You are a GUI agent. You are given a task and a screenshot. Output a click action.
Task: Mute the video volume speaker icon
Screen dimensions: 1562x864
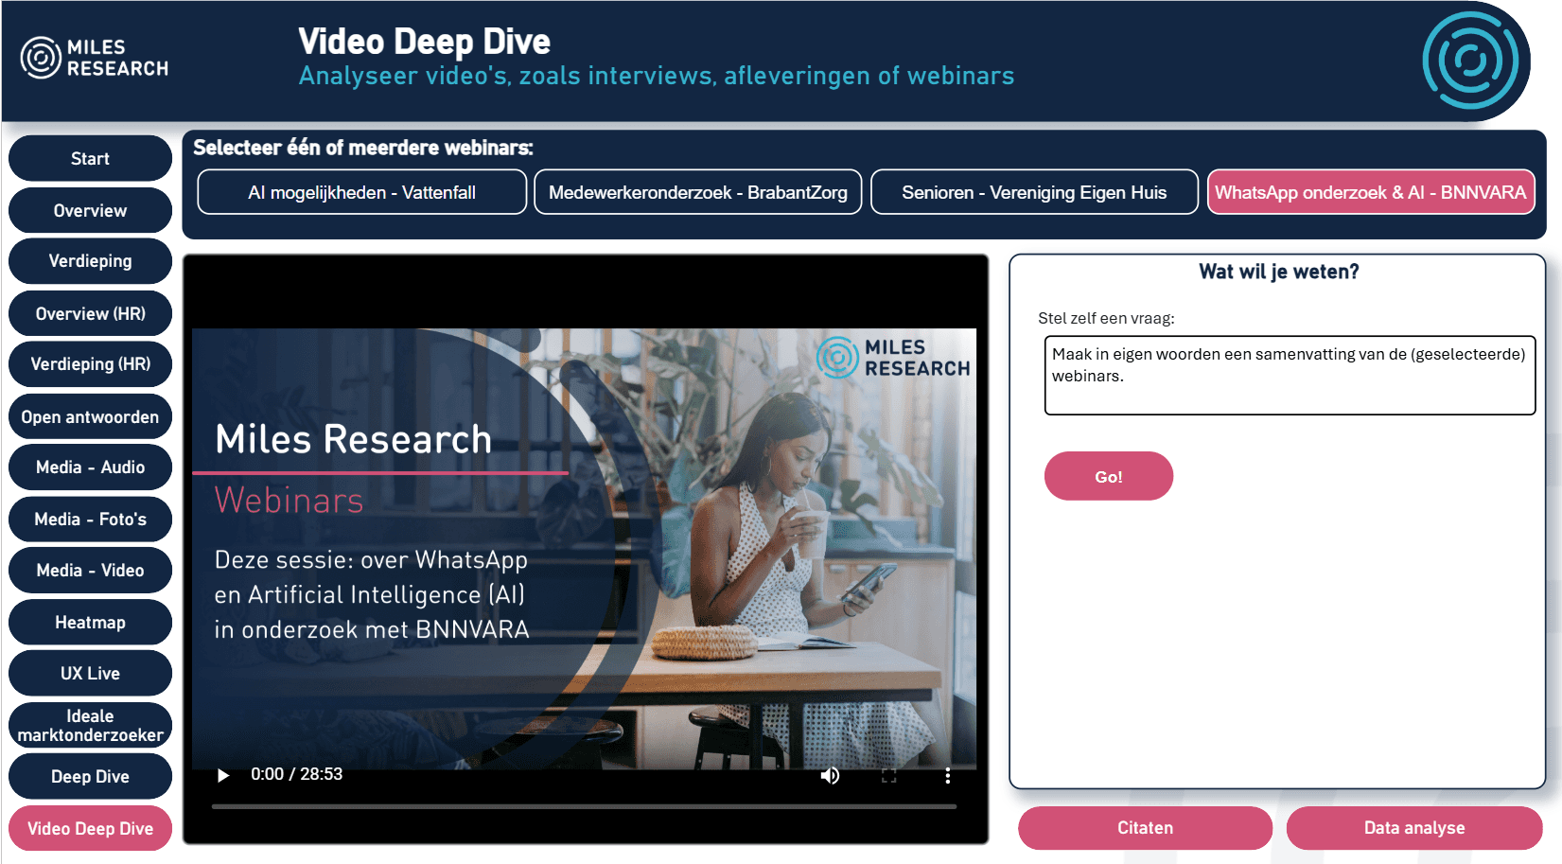(830, 775)
